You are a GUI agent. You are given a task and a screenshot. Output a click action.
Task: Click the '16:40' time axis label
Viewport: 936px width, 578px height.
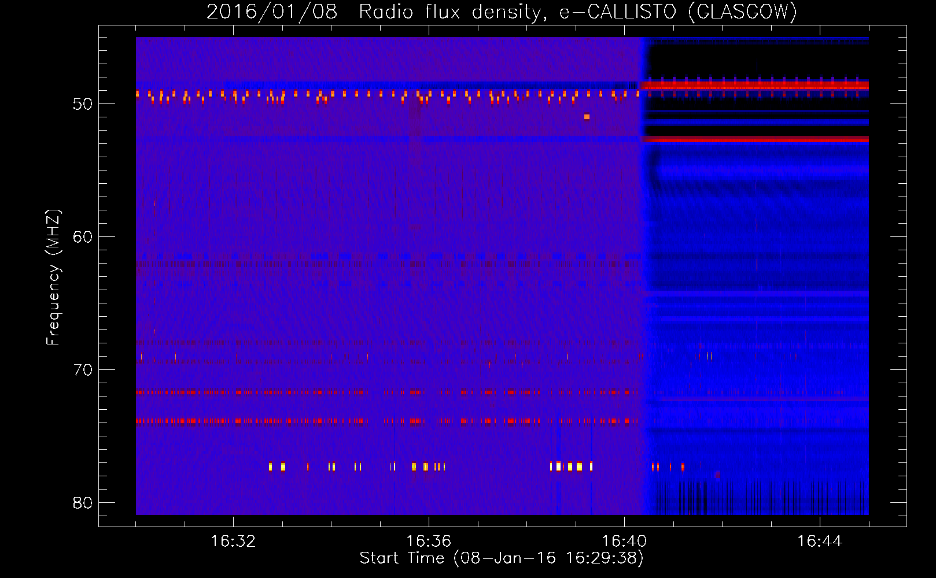click(624, 542)
